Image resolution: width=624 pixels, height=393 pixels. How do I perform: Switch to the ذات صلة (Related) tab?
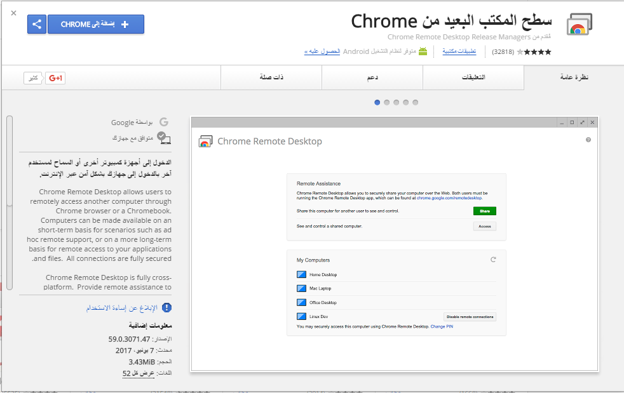(271, 77)
